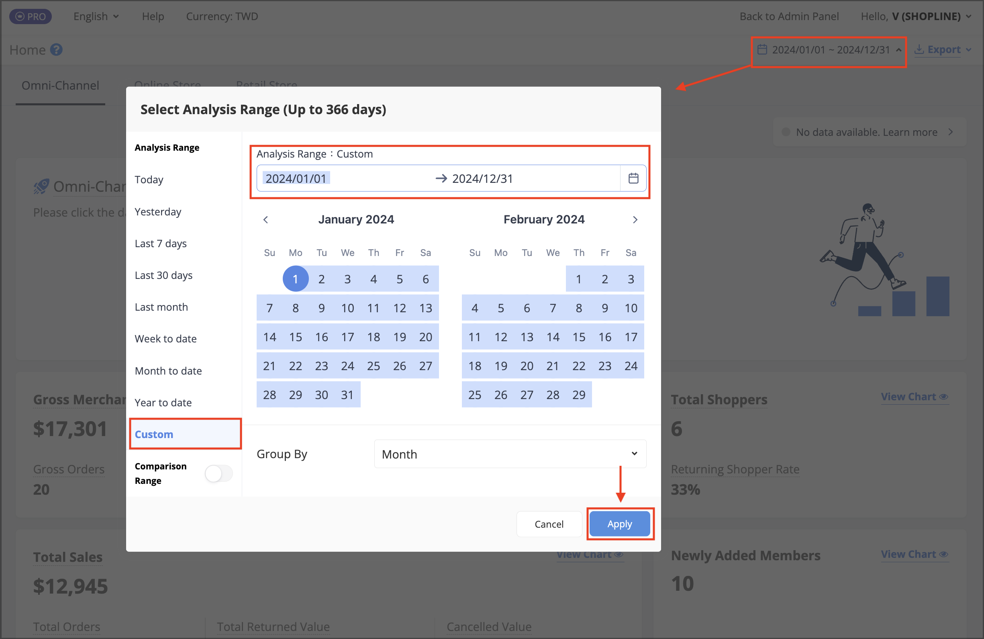Enable the Comparison Range toggle
This screenshot has width=984, height=639.
click(219, 473)
